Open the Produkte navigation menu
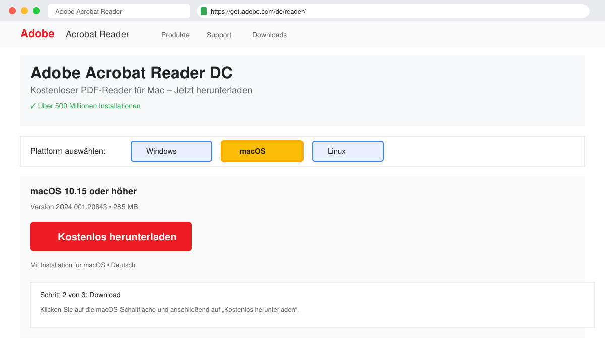 pos(175,35)
